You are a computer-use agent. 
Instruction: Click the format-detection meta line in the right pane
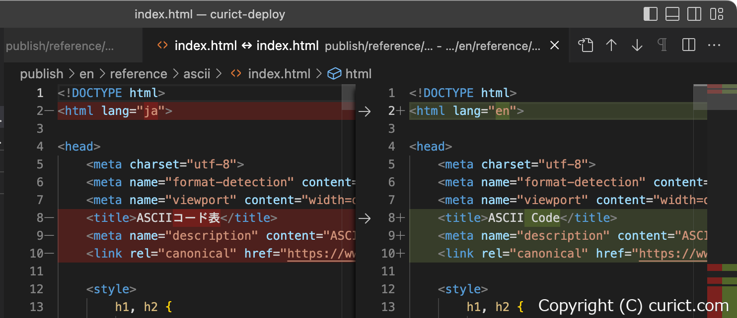tap(572, 182)
